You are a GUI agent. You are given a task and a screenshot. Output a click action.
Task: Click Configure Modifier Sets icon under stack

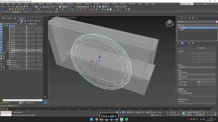(x=193, y=43)
